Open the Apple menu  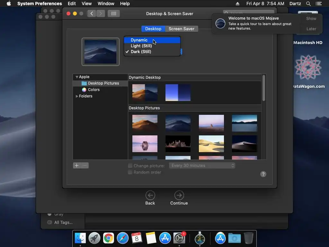[9, 4]
